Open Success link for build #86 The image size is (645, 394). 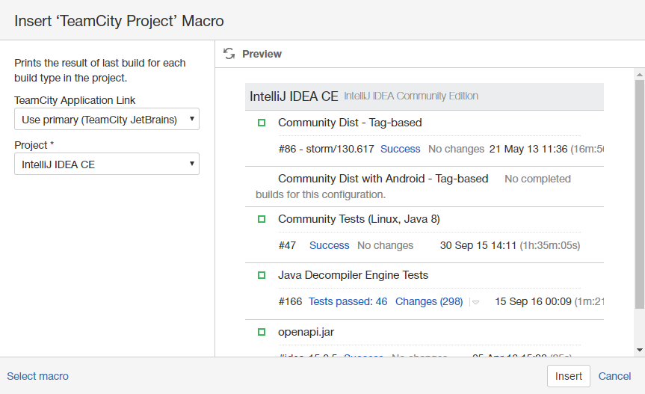pos(401,149)
